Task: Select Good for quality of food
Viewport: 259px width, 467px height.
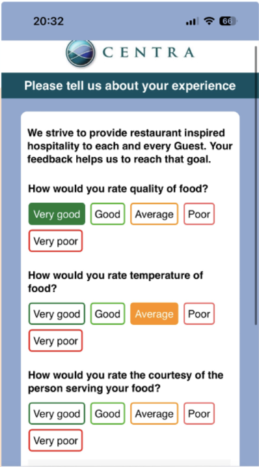Action: pos(107,214)
